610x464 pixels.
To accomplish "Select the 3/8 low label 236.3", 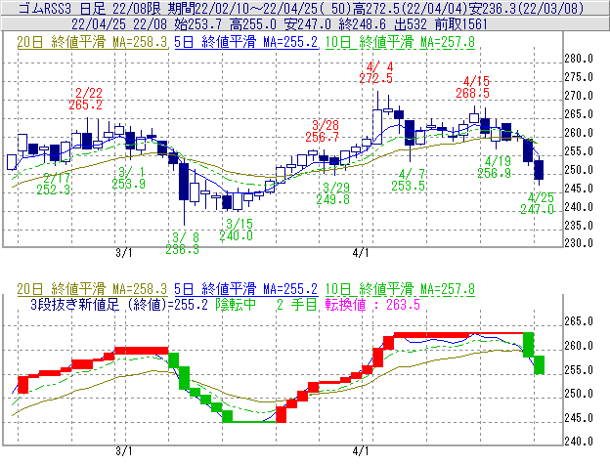I will [184, 249].
